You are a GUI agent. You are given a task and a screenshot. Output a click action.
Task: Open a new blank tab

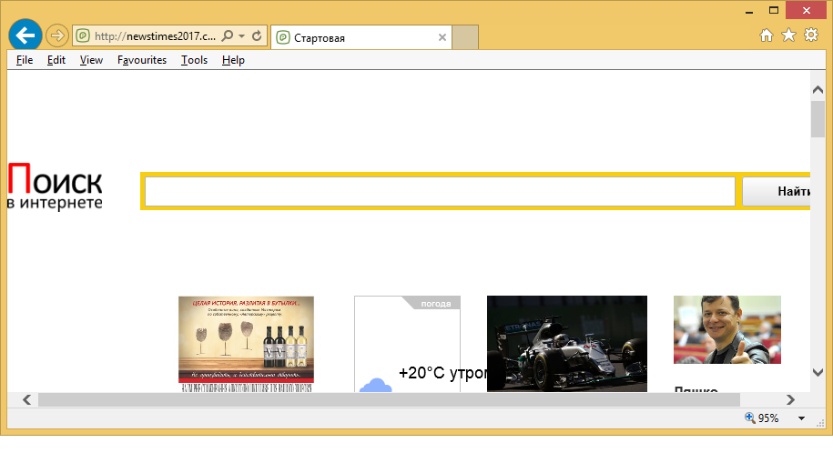point(465,37)
